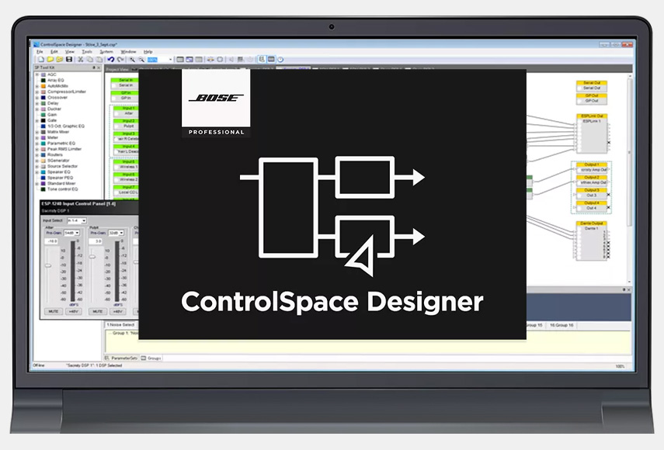Select the black Gate block icon
This screenshot has height=450, width=664.
[x=43, y=120]
